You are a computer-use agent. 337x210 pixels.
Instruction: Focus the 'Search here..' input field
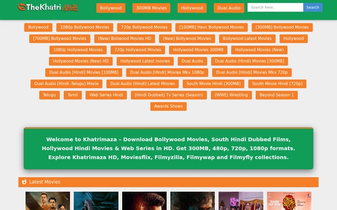pos(275,7)
